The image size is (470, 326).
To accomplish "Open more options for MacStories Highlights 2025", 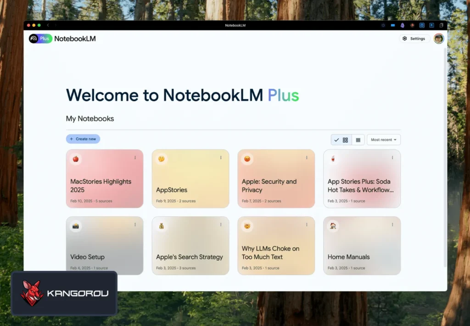I will click(x=135, y=157).
